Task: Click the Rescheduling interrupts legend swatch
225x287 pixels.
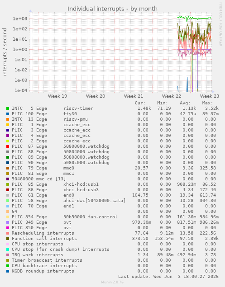Action: pos(8,233)
